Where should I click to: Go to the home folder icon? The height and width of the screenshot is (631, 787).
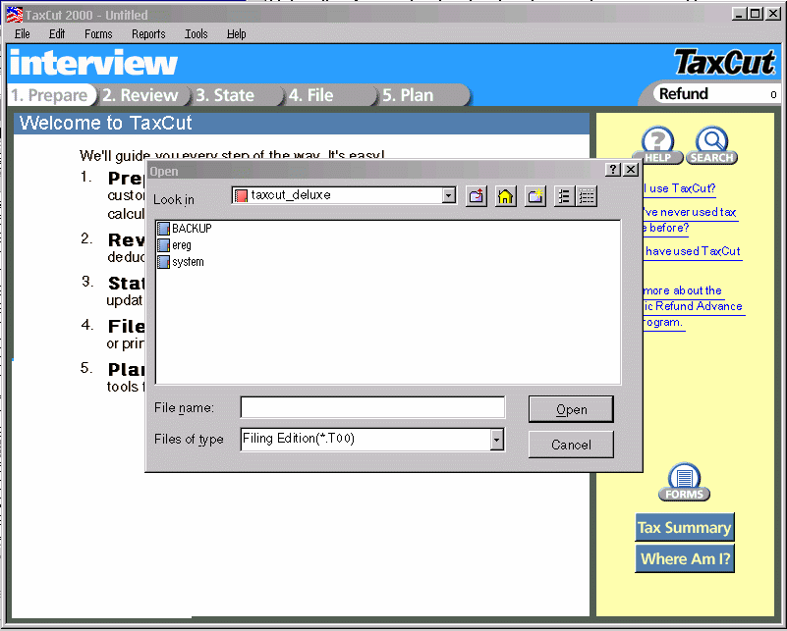coord(505,196)
